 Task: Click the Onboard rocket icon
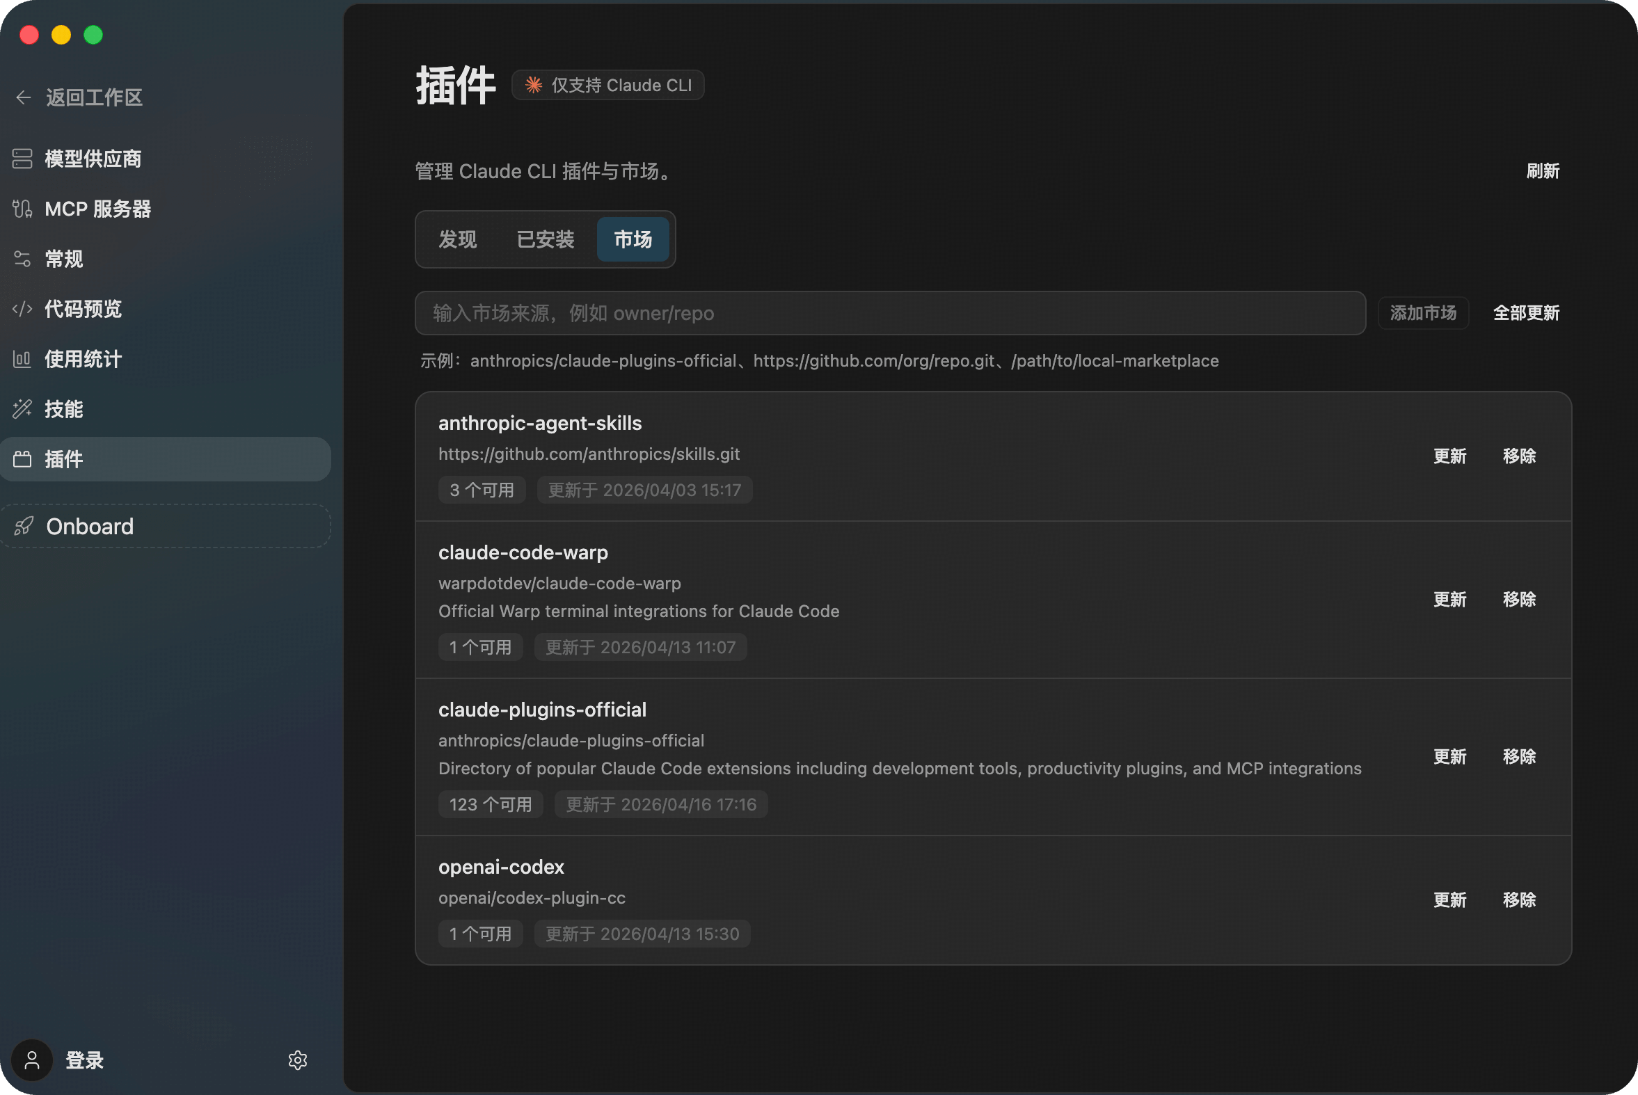tap(24, 526)
